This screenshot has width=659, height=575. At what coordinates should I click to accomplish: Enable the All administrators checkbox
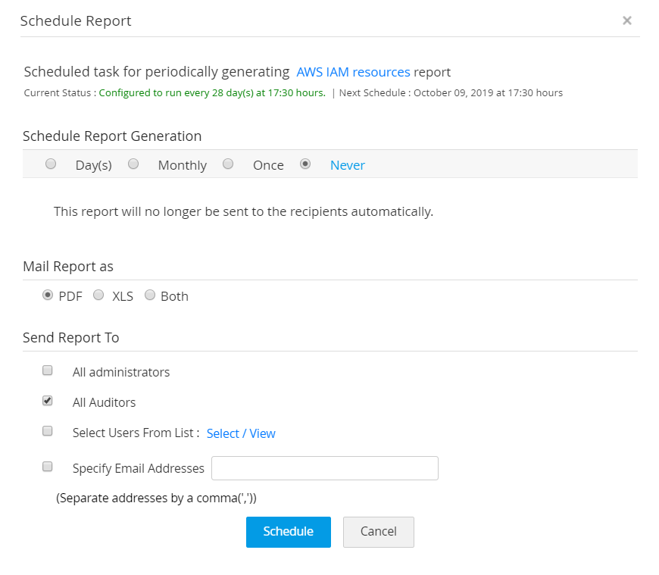pos(48,370)
